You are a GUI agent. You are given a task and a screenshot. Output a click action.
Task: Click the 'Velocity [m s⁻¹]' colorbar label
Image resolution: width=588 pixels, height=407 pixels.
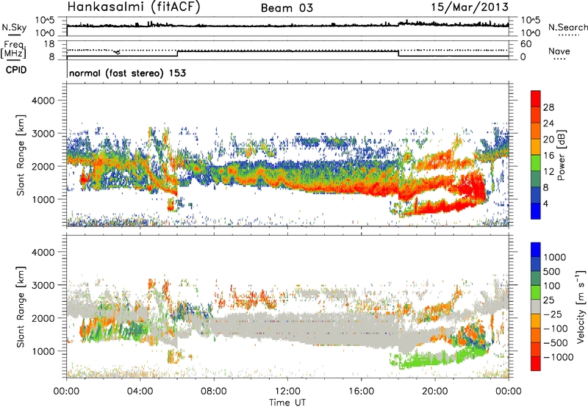[581, 306]
